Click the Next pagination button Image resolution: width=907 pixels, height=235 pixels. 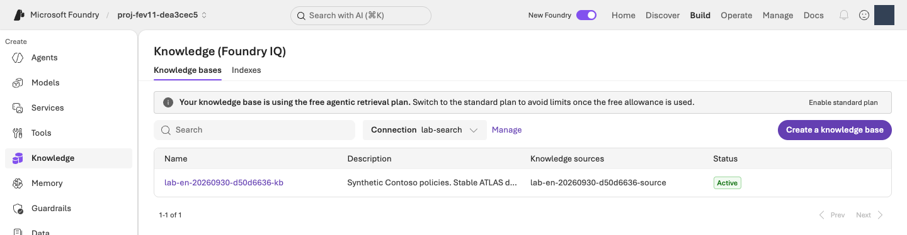pos(870,215)
